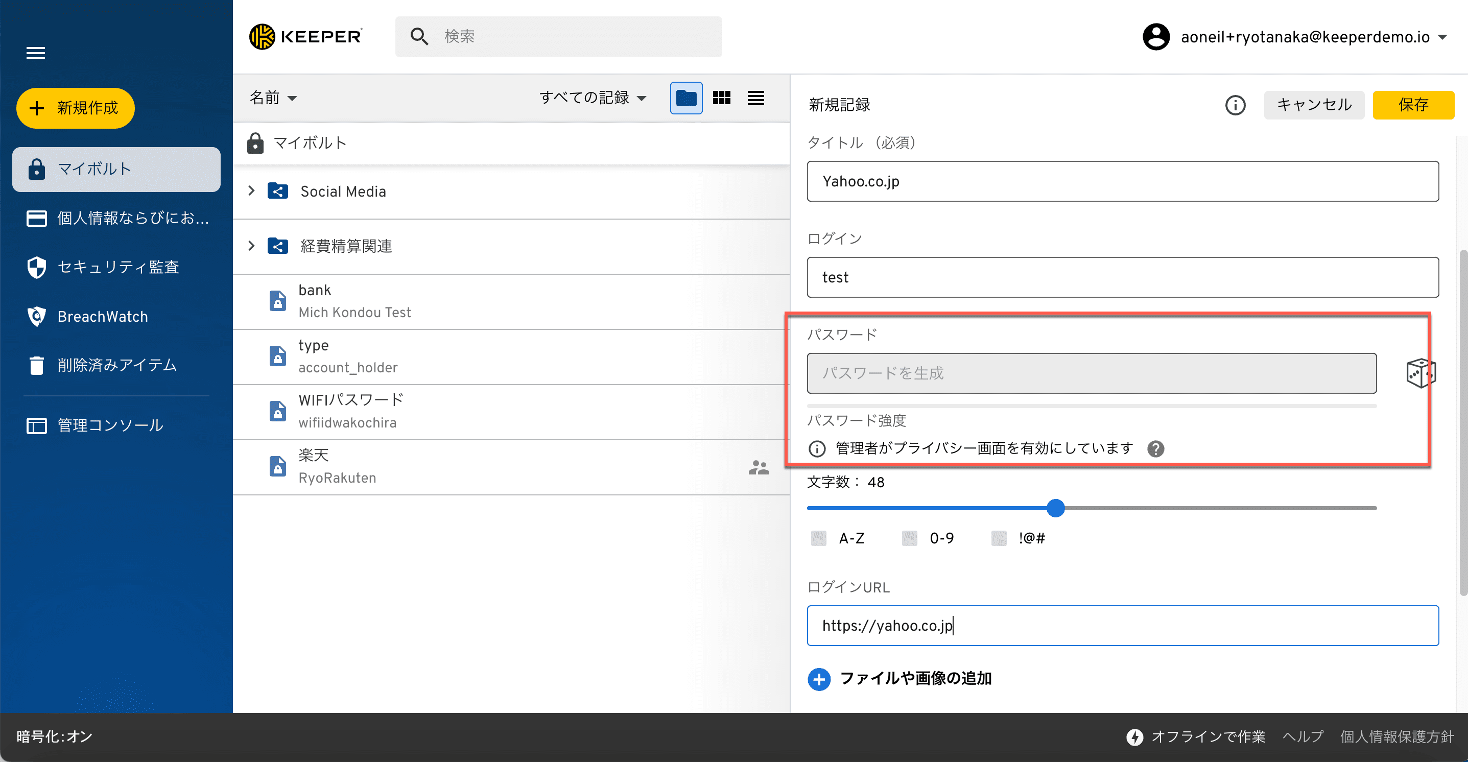The width and height of the screenshot is (1468, 762).
Task: Click the 保存 button
Action: tap(1413, 105)
